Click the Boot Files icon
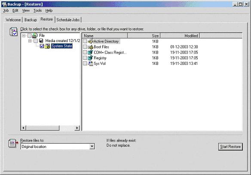251x175 pixels. [x=91, y=47]
